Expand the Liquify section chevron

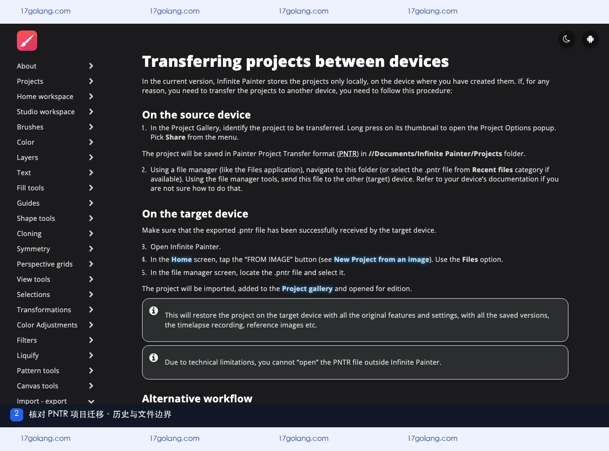point(91,355)
